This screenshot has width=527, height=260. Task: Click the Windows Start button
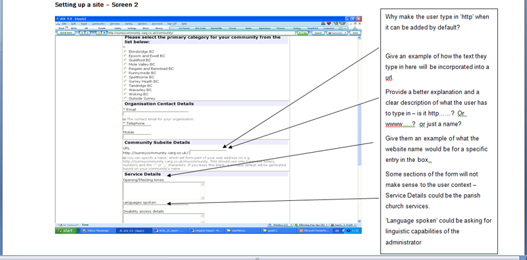(67, 231)
